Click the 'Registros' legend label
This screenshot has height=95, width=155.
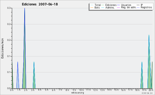point(146,7)
